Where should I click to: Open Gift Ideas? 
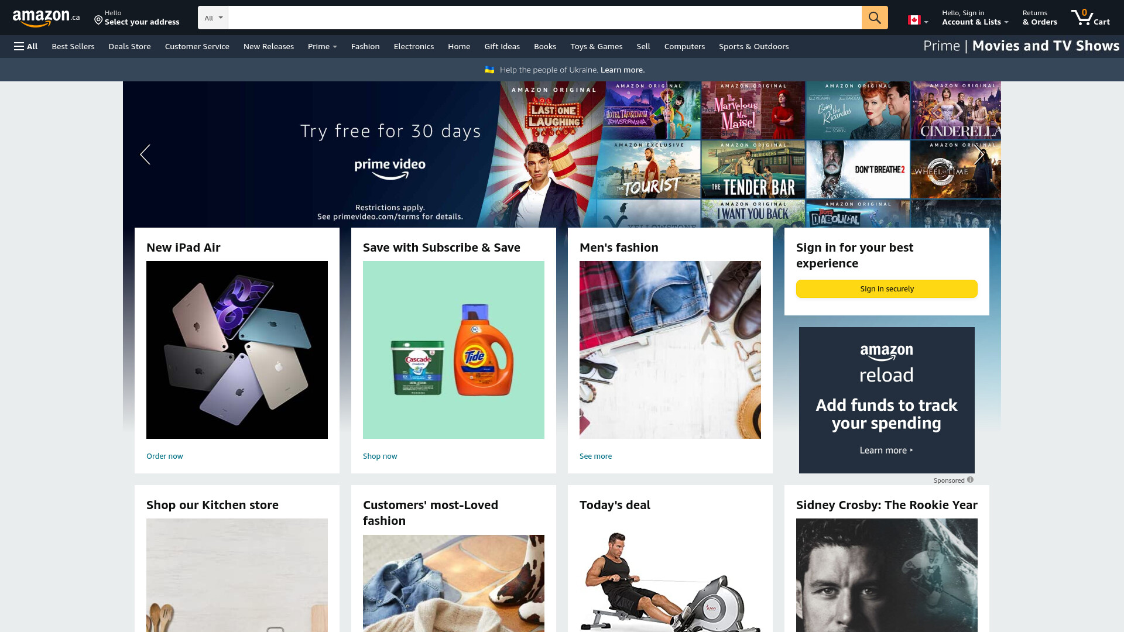(x=502, y=46)
